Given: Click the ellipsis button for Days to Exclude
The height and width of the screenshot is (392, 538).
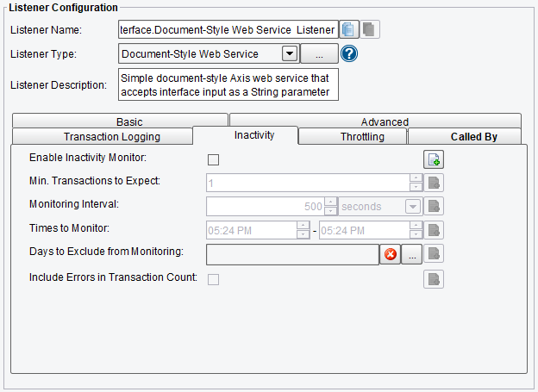Looking at the screenshot, I should coord(412,254).
